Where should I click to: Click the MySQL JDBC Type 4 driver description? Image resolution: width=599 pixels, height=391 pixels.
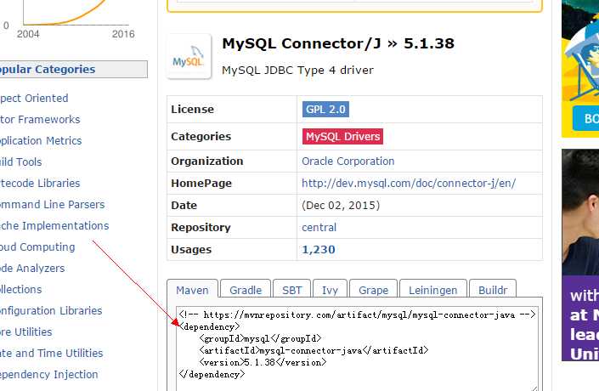click(x=297, y=71)
